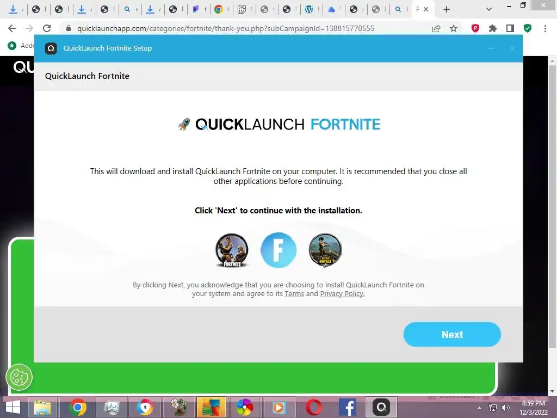Click the browser forward arrow
Image resolution: width=557 pixels, height=418 pixels.
tap(29, 28)
